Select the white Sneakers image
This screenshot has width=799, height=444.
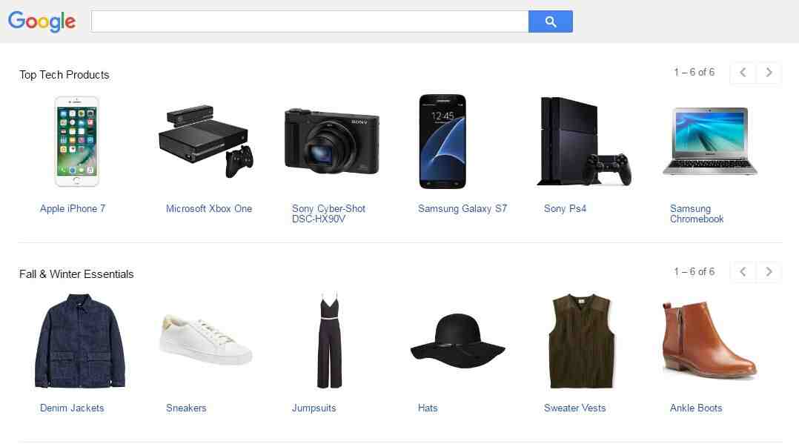205,339
